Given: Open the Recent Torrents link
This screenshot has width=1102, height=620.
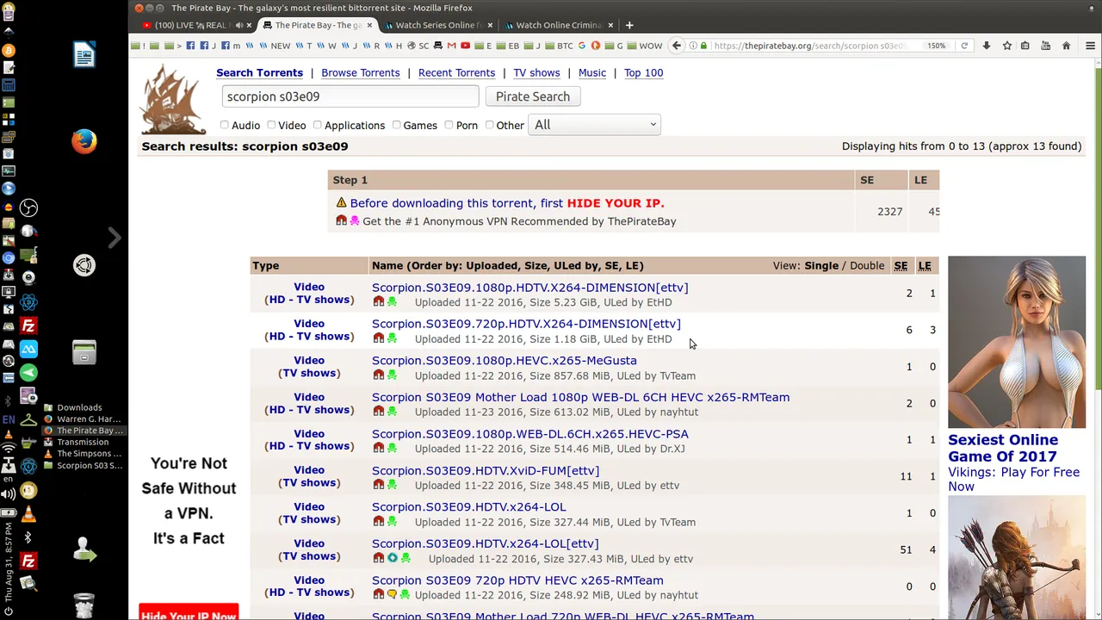Looking at the screenshot, I should [x=456, y=72].
